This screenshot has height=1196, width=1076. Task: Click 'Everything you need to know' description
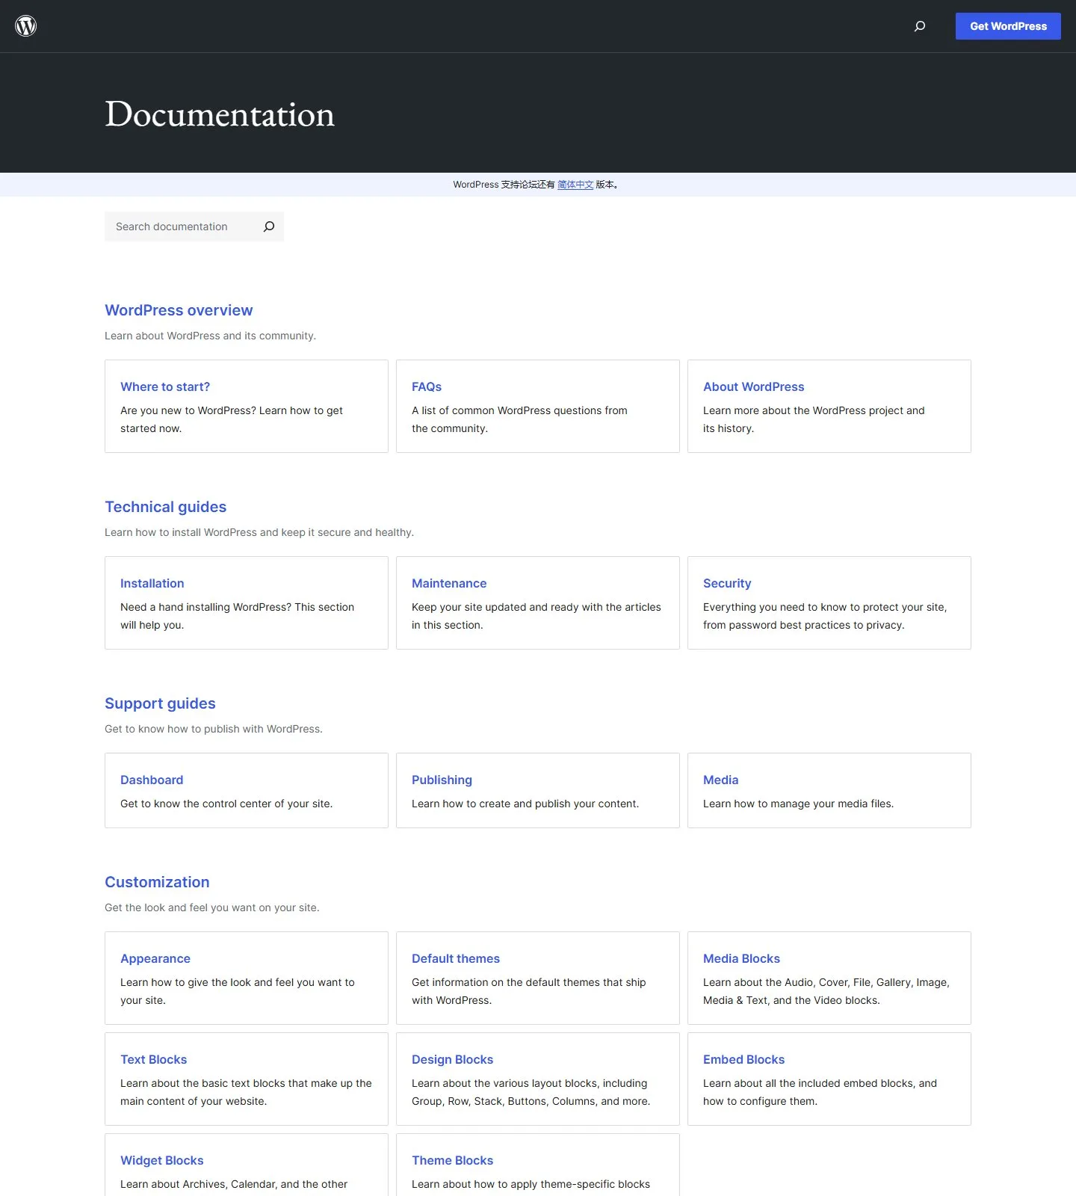[825, 616]
